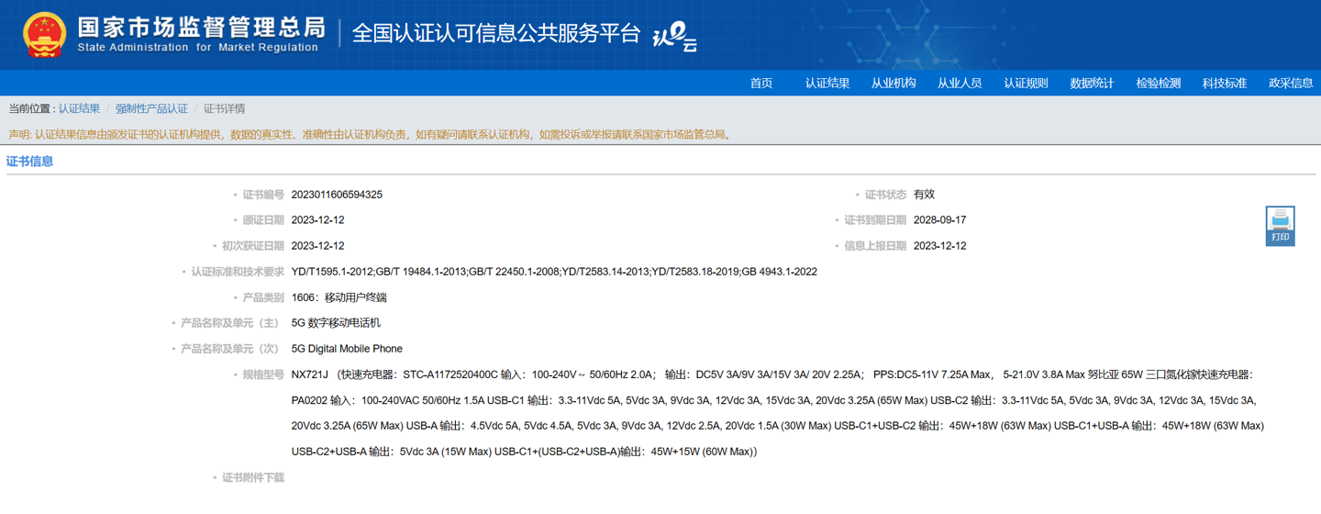Click the national emblem logo icon
The height and width of the screenshot is (514, 1321).
click(x=44, y=35)
